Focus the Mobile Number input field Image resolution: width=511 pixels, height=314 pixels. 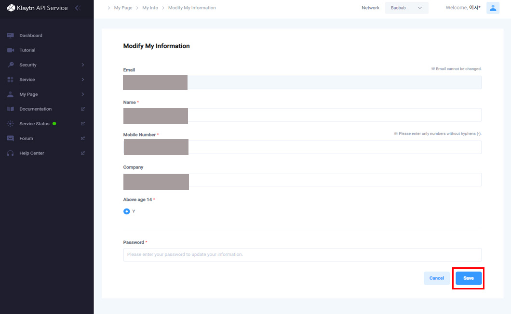point(302,147)
